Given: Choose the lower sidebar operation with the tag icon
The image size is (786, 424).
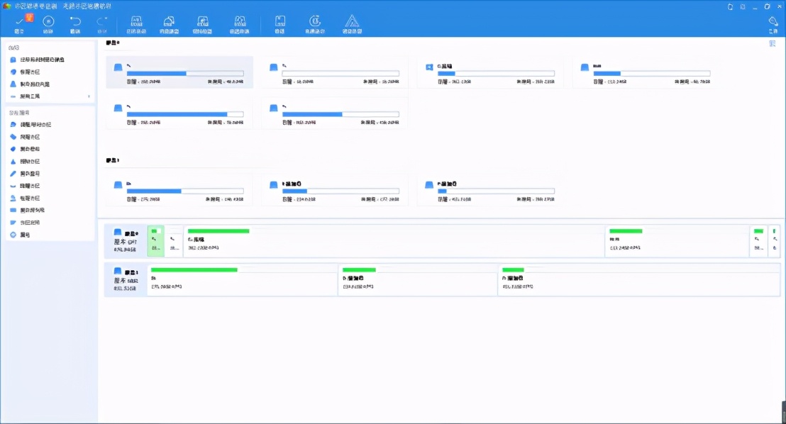Looking at the screenshot, I should [50, 137].
